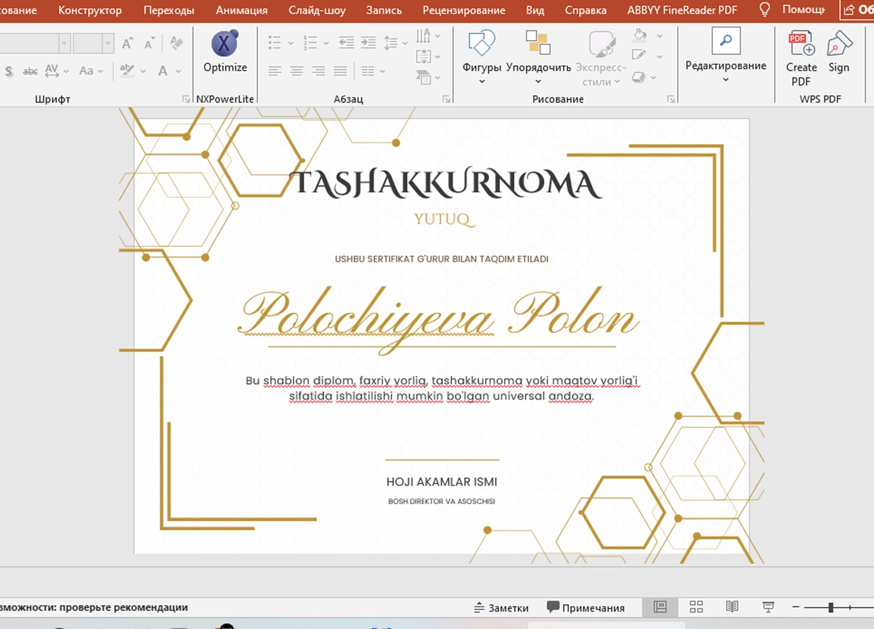
Task: Switch to the Запись tab
Action: coord(384,10)
